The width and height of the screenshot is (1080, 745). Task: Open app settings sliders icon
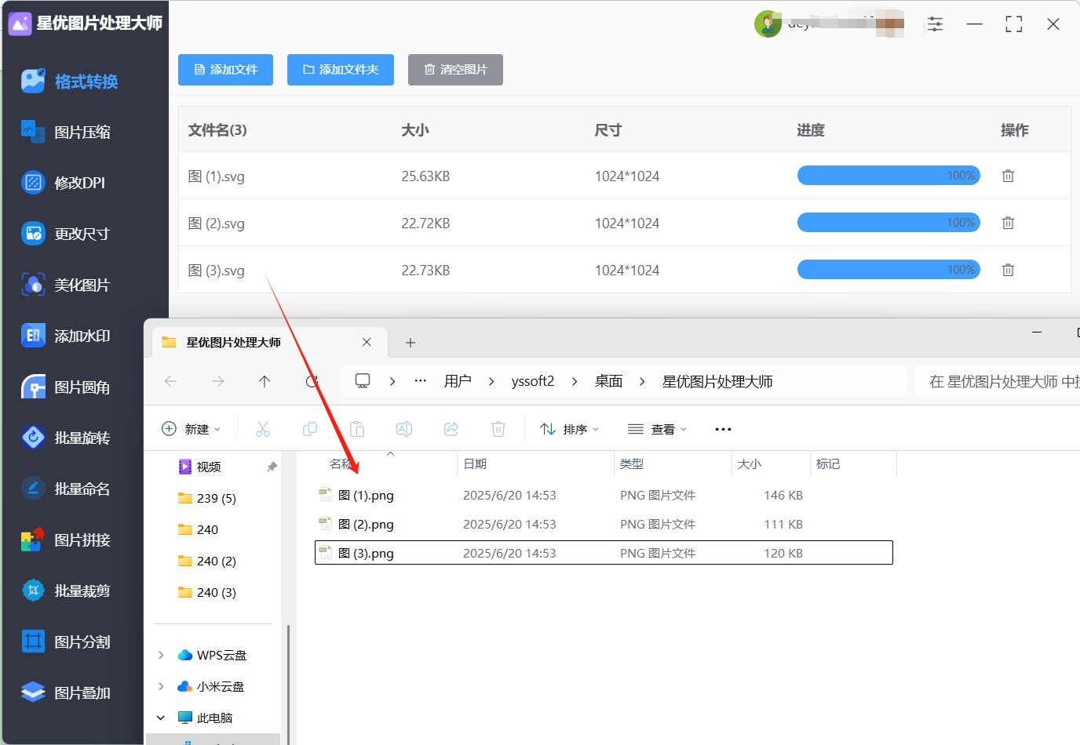click(935, 24)
